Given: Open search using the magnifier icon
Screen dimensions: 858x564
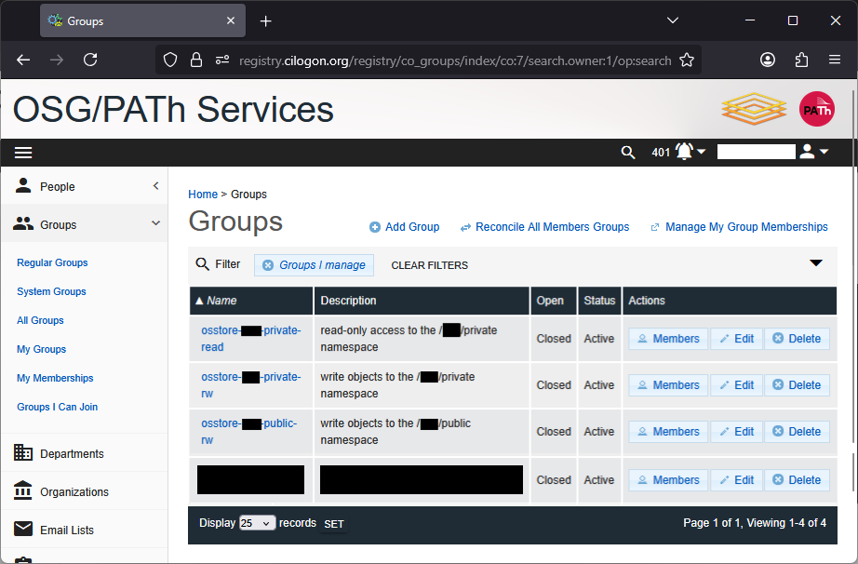Looking at the screenshot, I should pyautogui.click(x=628, y=152).
